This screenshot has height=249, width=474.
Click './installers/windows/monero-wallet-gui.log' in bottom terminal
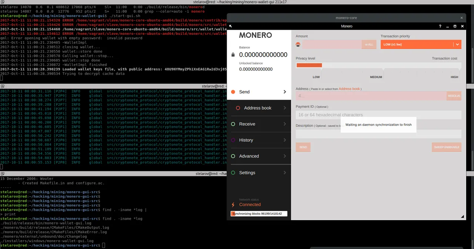[x=47, y=241]
